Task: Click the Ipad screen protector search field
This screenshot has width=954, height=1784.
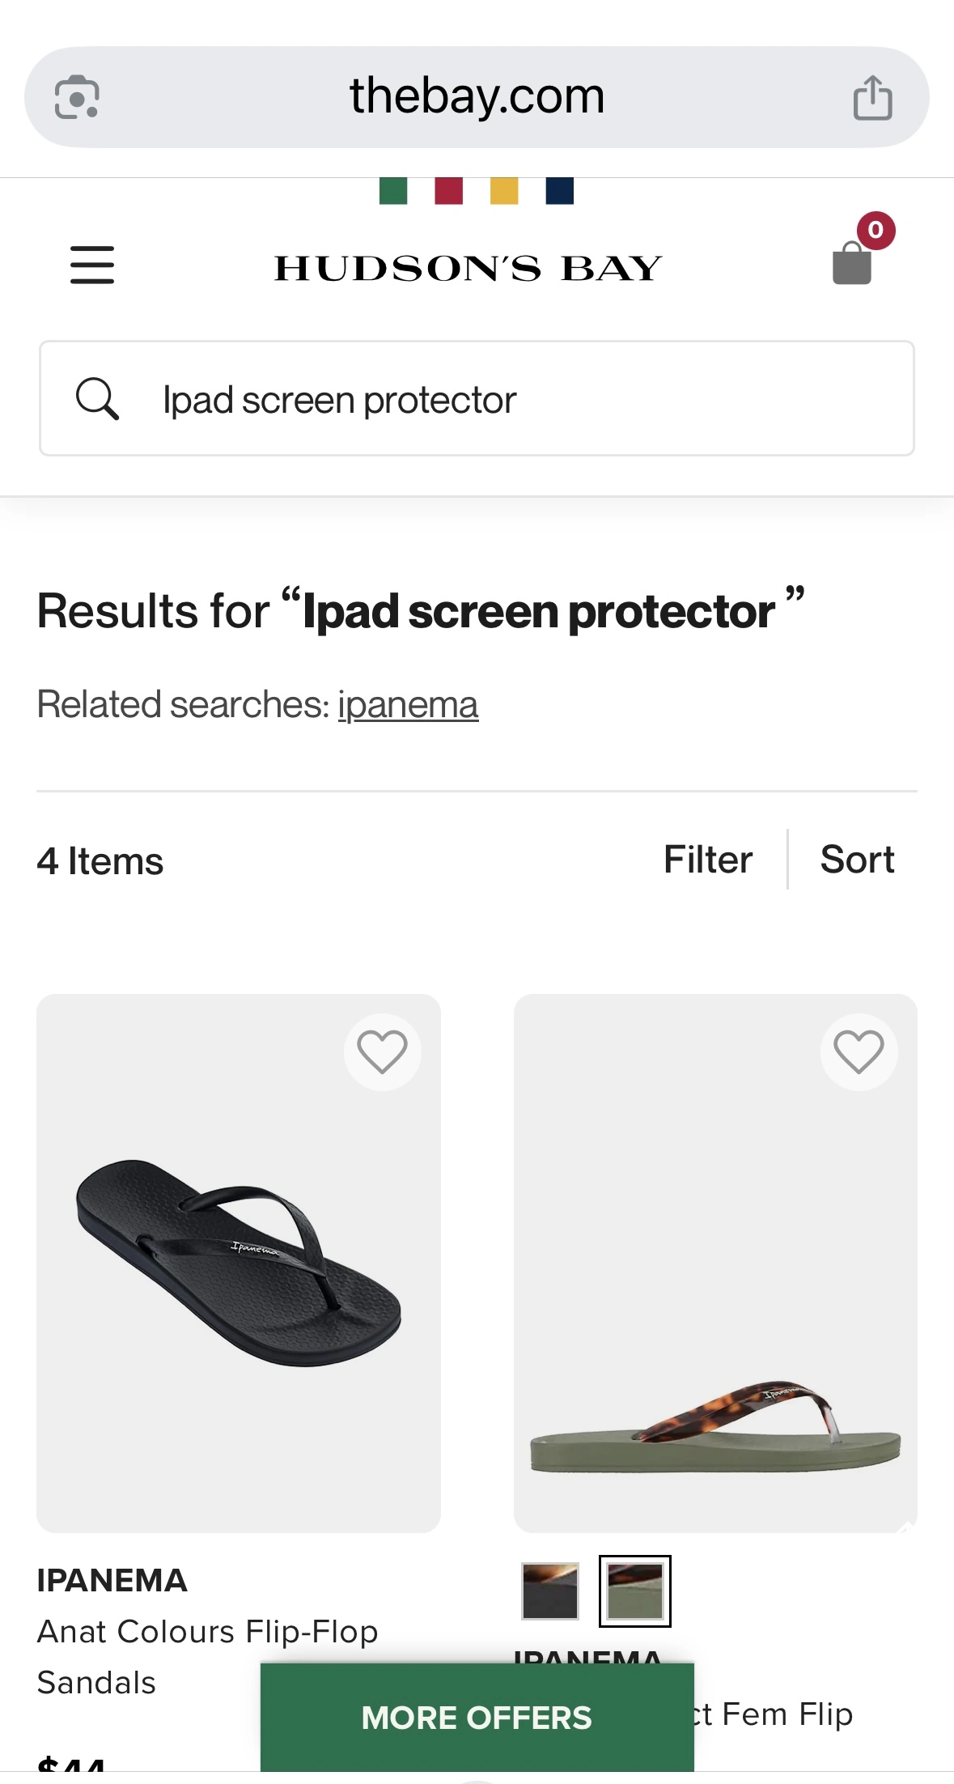Action: point(518,399)
